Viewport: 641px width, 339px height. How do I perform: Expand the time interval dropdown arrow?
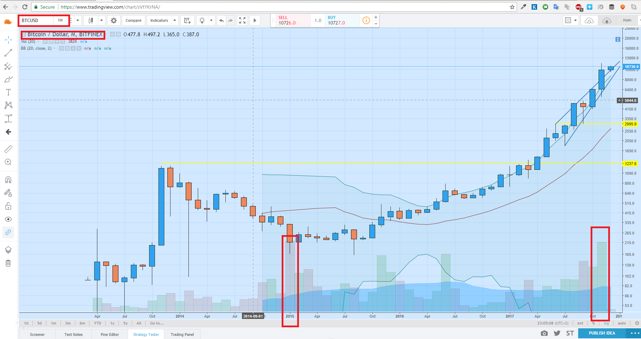[x=78, y=20]
